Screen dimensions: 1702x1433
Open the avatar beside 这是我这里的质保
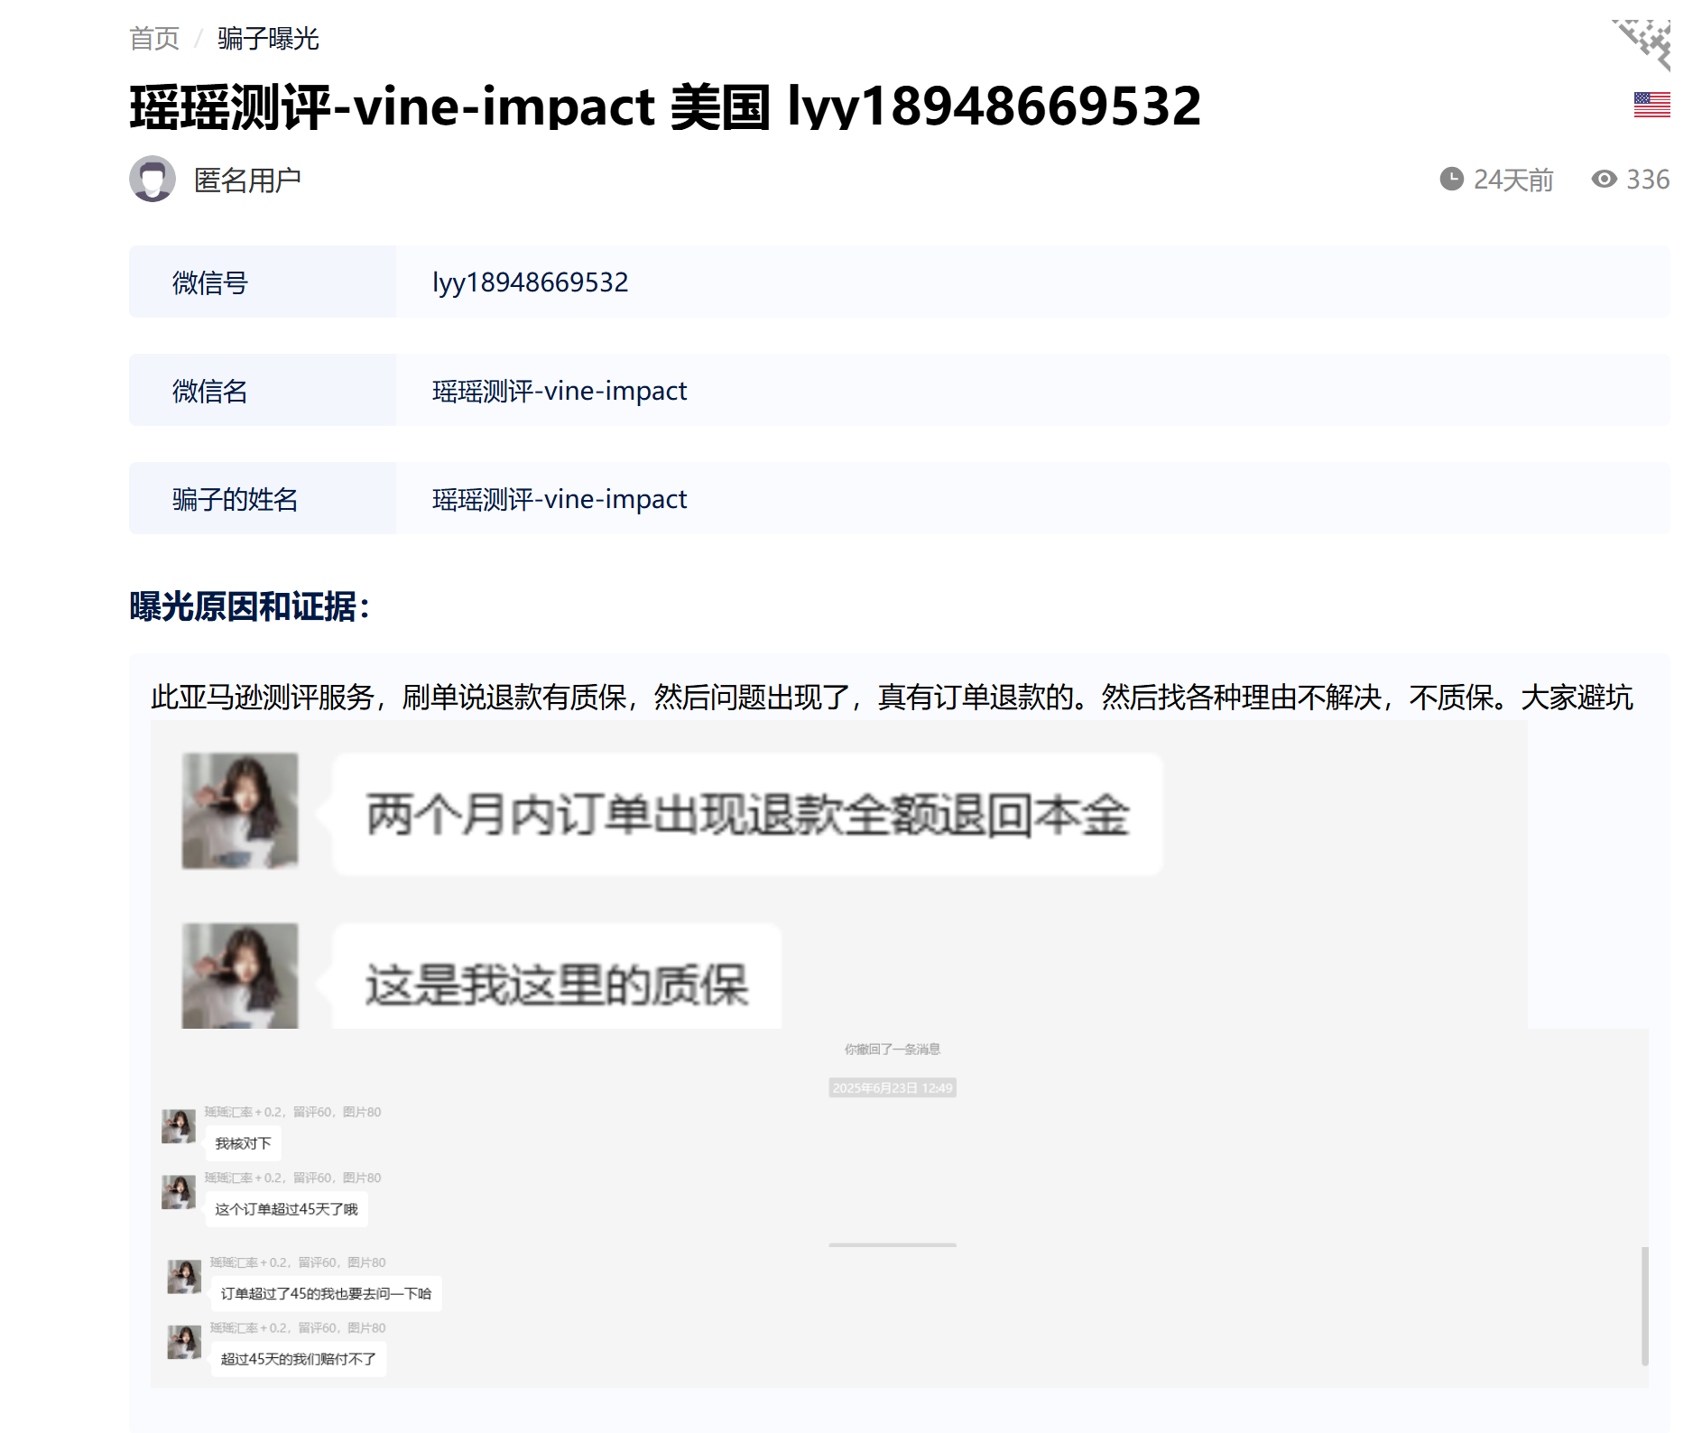[240, 975]
